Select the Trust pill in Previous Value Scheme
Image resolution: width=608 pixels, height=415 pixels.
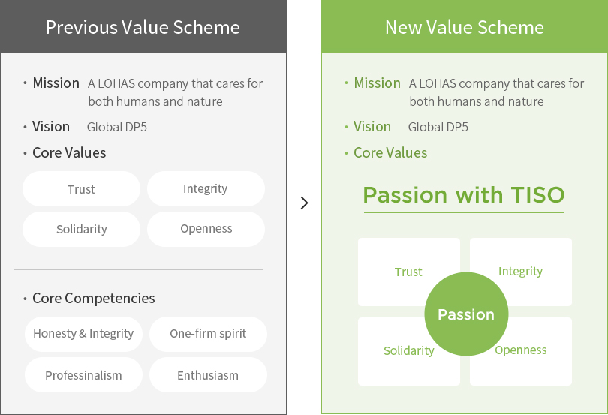(x=81, y=189)
